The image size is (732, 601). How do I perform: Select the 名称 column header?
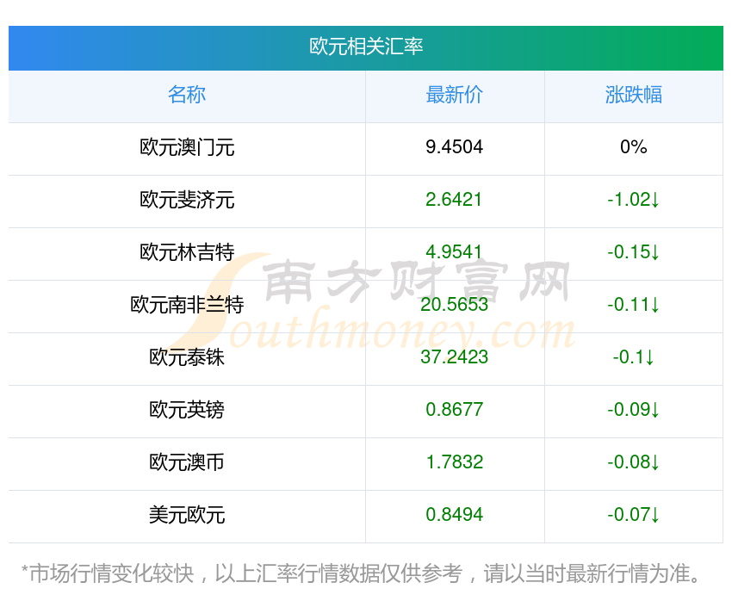tap(187, 95)
